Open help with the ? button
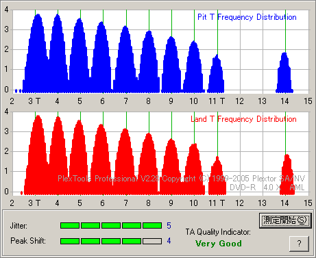The width and height of the screenshot is (316, 258). (299, 244)
